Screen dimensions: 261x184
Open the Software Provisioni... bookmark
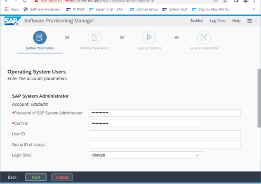point(42,10)
